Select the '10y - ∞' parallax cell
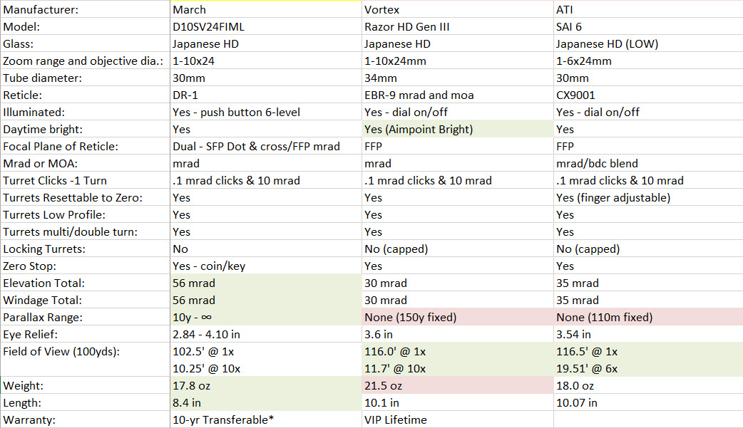The width and height of the screenshot is (743, 428). coord(266,317)
